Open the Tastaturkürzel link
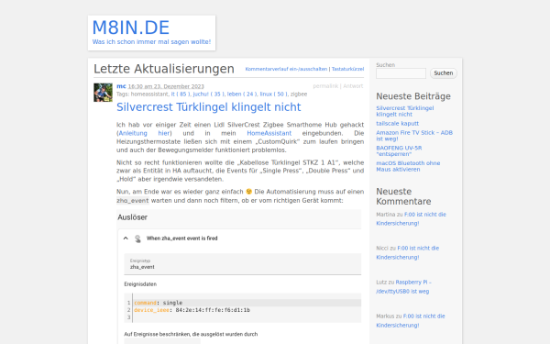 pos(347,69)
